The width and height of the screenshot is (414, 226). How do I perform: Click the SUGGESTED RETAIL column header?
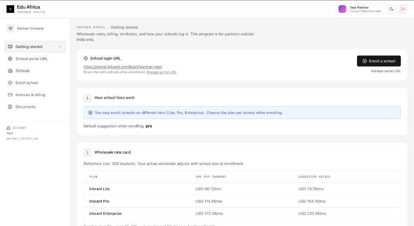[315, 177]
